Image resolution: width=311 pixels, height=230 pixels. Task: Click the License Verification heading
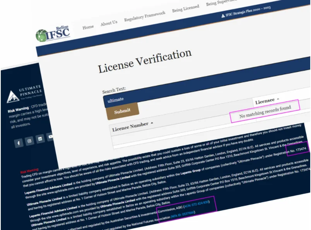(145, 61)
